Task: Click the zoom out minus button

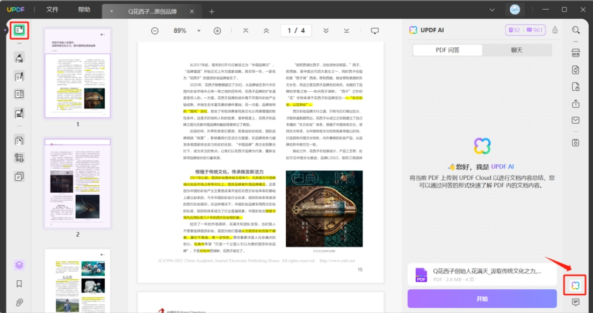Action: pos(155,31)
